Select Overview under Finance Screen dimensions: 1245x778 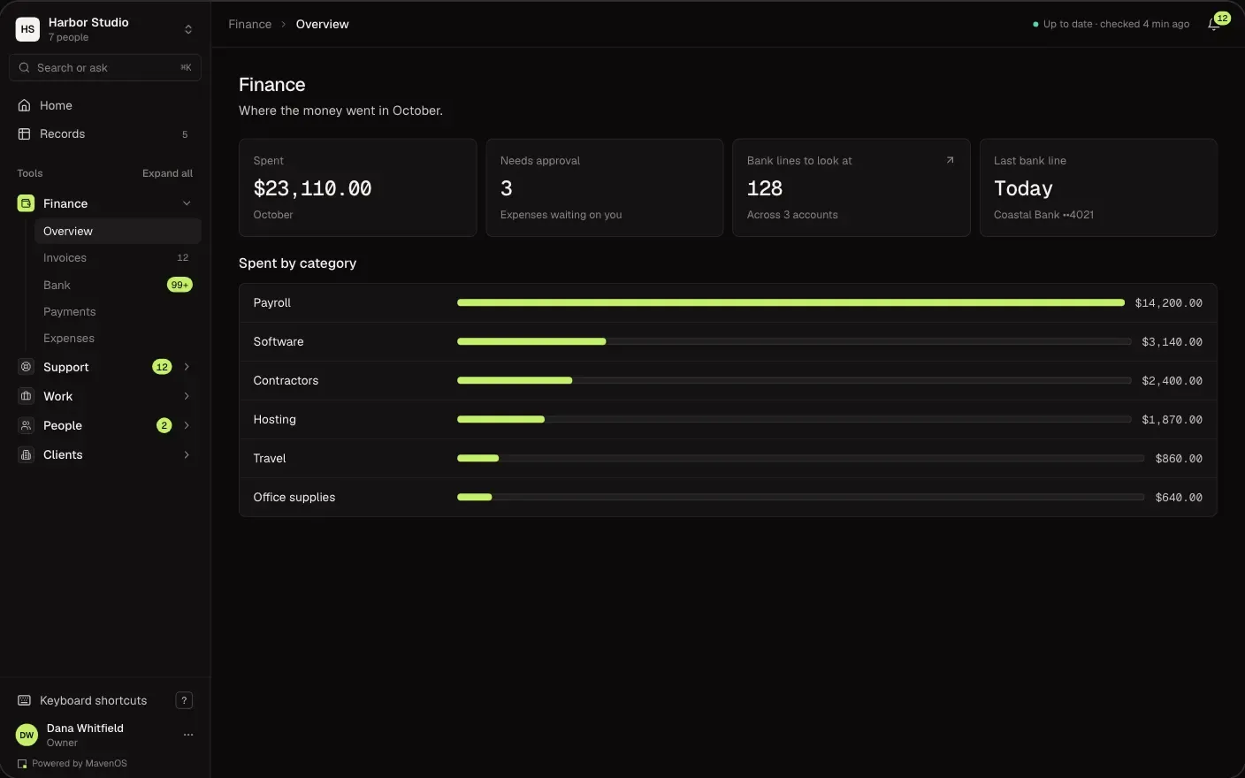pyautogui.click(x=118, y=231)
